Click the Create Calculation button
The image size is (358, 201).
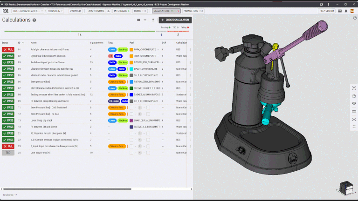tap(175, 20)
